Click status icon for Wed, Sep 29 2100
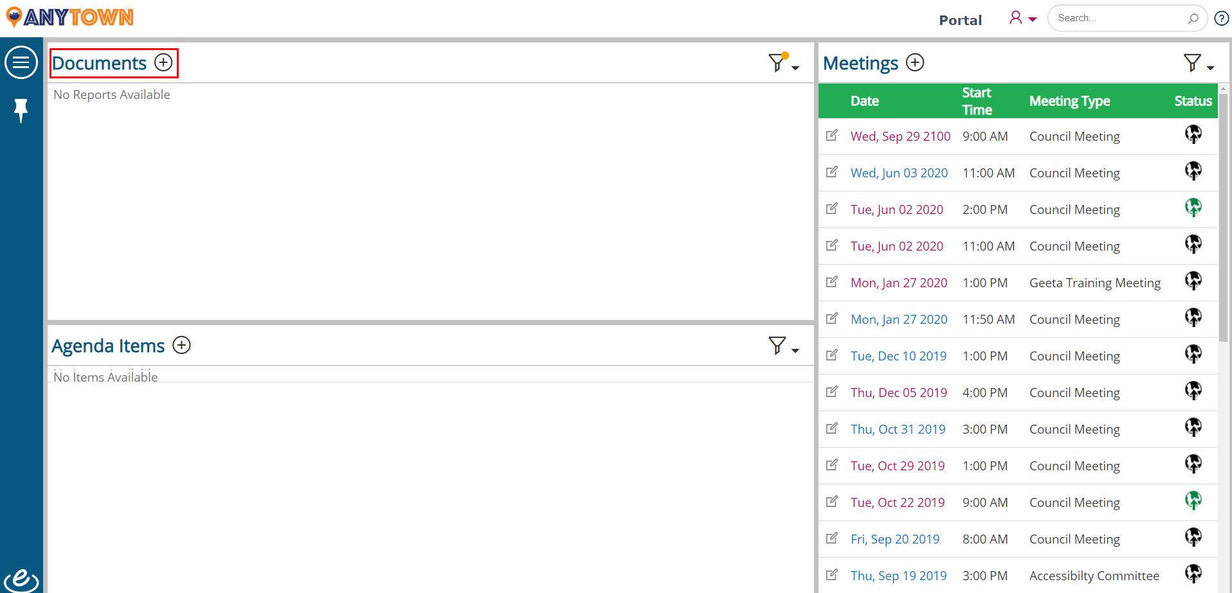 coord(1193,134)
